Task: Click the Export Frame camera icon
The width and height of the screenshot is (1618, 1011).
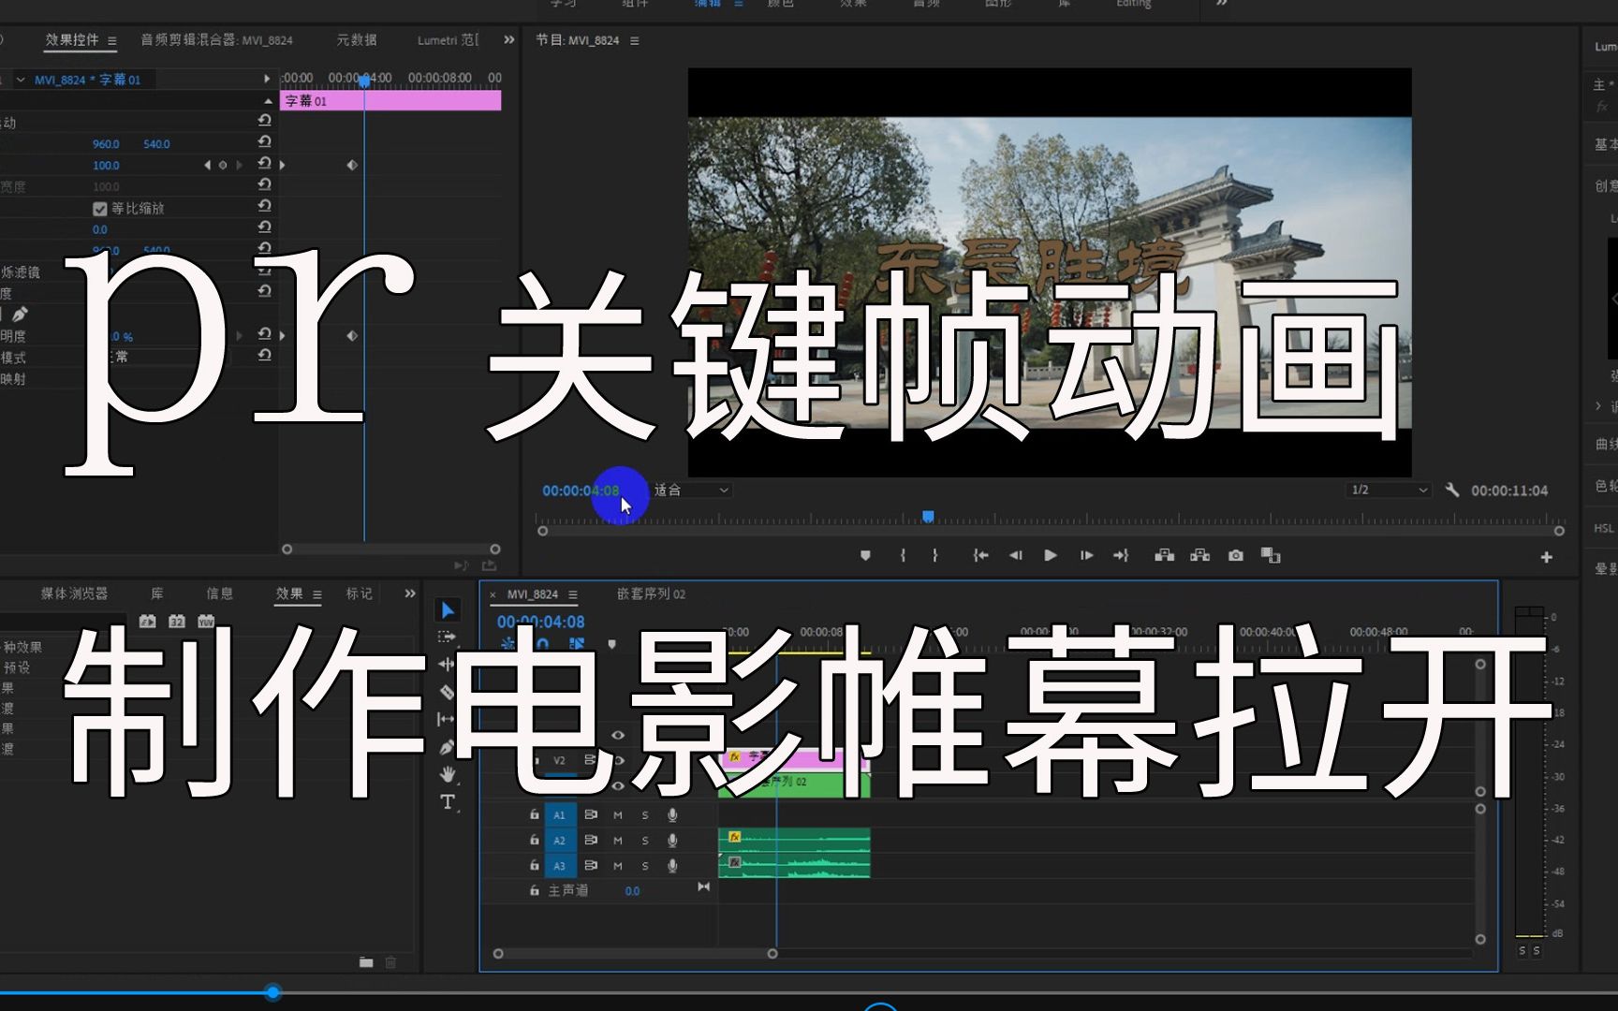Action: [x=1235, y=555]
